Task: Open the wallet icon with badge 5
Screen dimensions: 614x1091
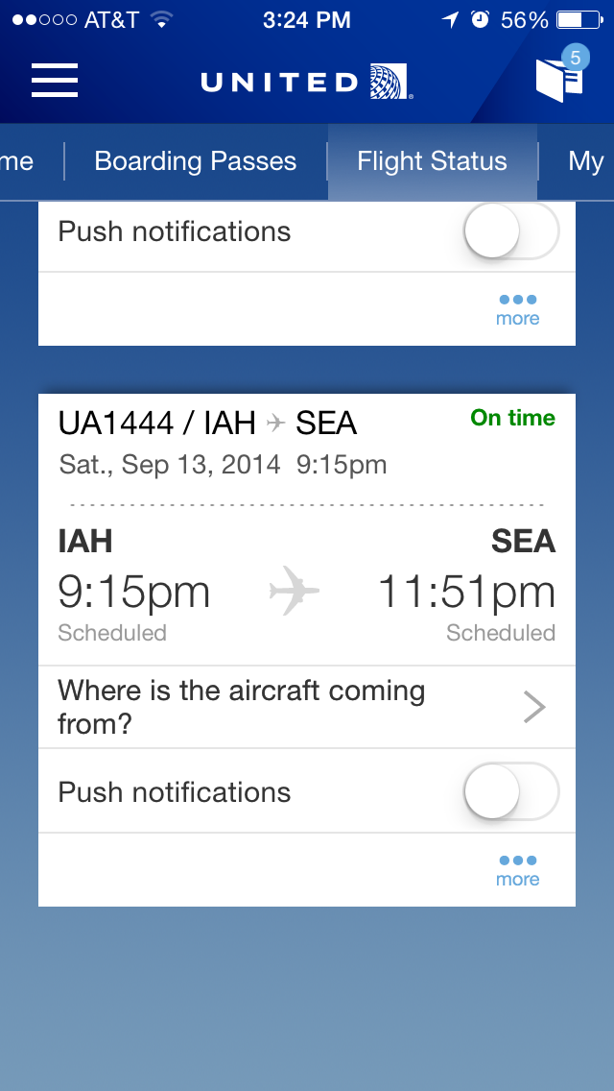Action: [x=561, y=76]
